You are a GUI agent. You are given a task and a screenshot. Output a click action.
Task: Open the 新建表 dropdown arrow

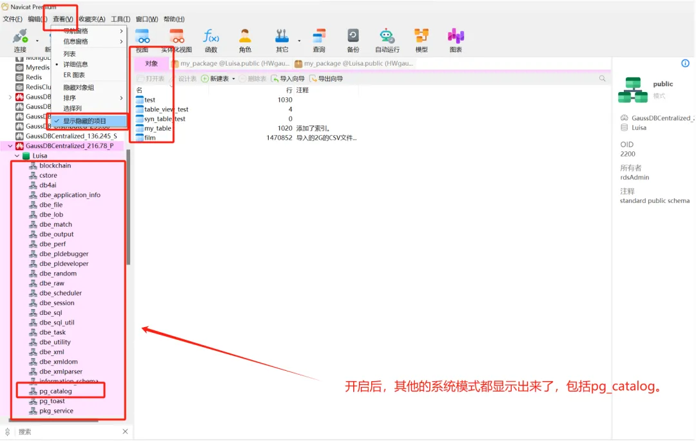click(x=233, y=79)
